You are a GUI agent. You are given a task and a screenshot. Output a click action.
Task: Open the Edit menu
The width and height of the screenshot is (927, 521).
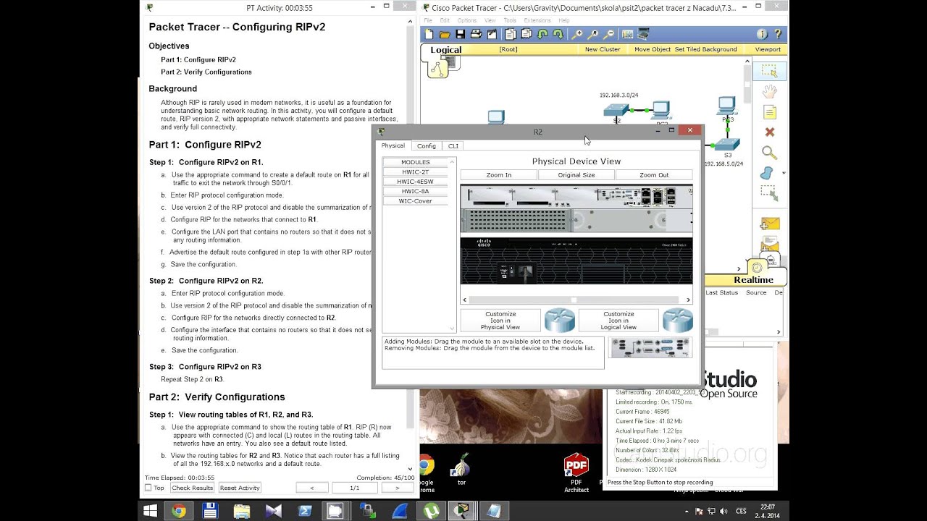(445, 20)
